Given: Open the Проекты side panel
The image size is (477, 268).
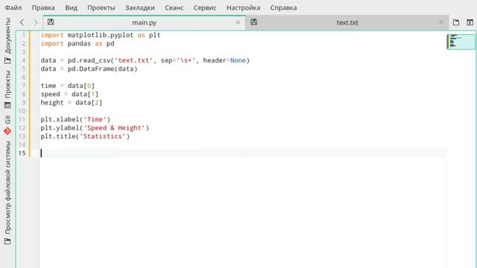Looking at the screenshot, I should coord(7,89).
